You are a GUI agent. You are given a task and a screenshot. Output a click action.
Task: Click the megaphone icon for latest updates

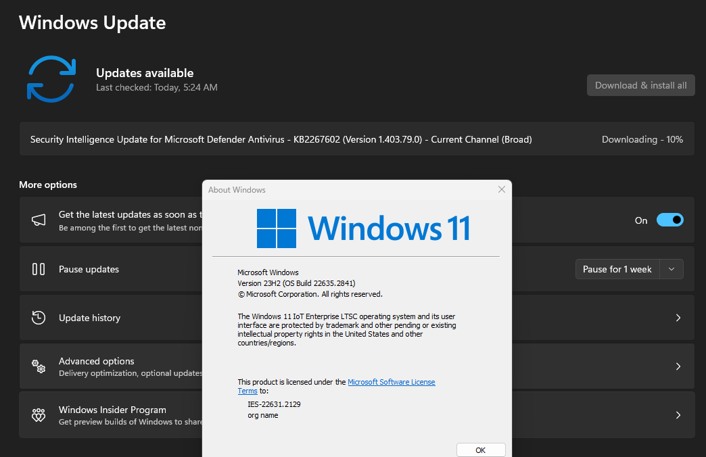coord(39,220)
